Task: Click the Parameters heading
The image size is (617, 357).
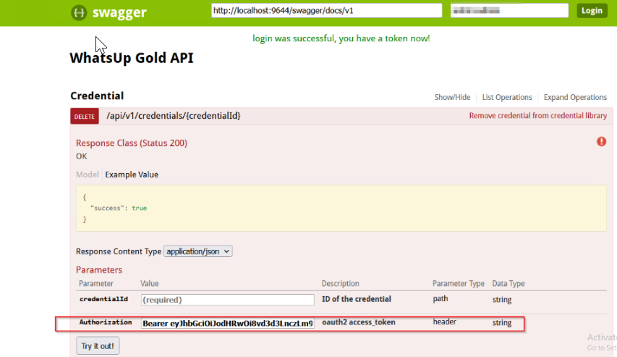Action: pos(99,270)
